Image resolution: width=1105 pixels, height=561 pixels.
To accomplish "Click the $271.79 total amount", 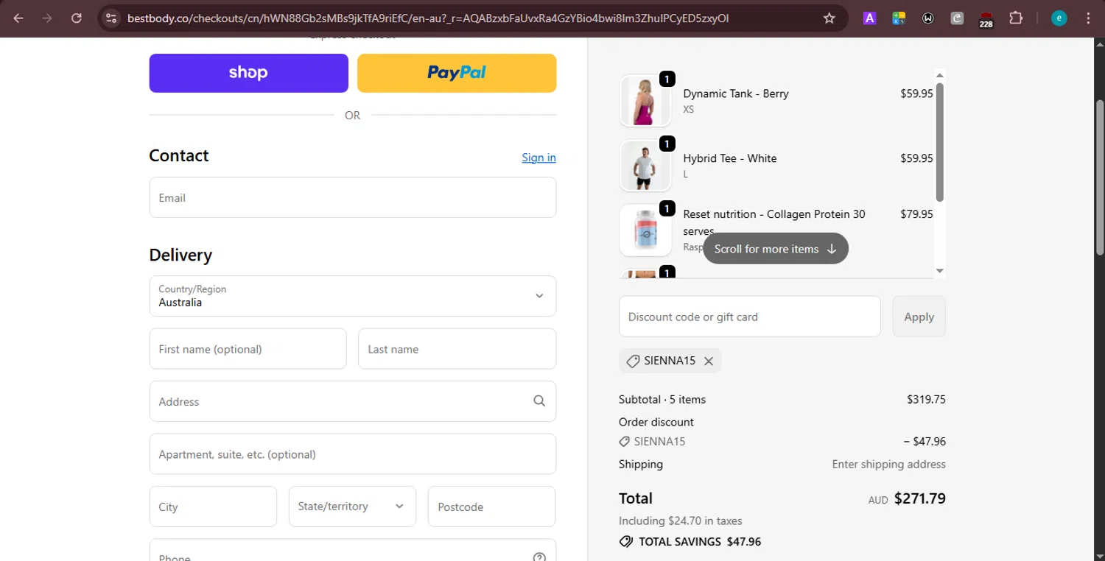I will (919, 498).
